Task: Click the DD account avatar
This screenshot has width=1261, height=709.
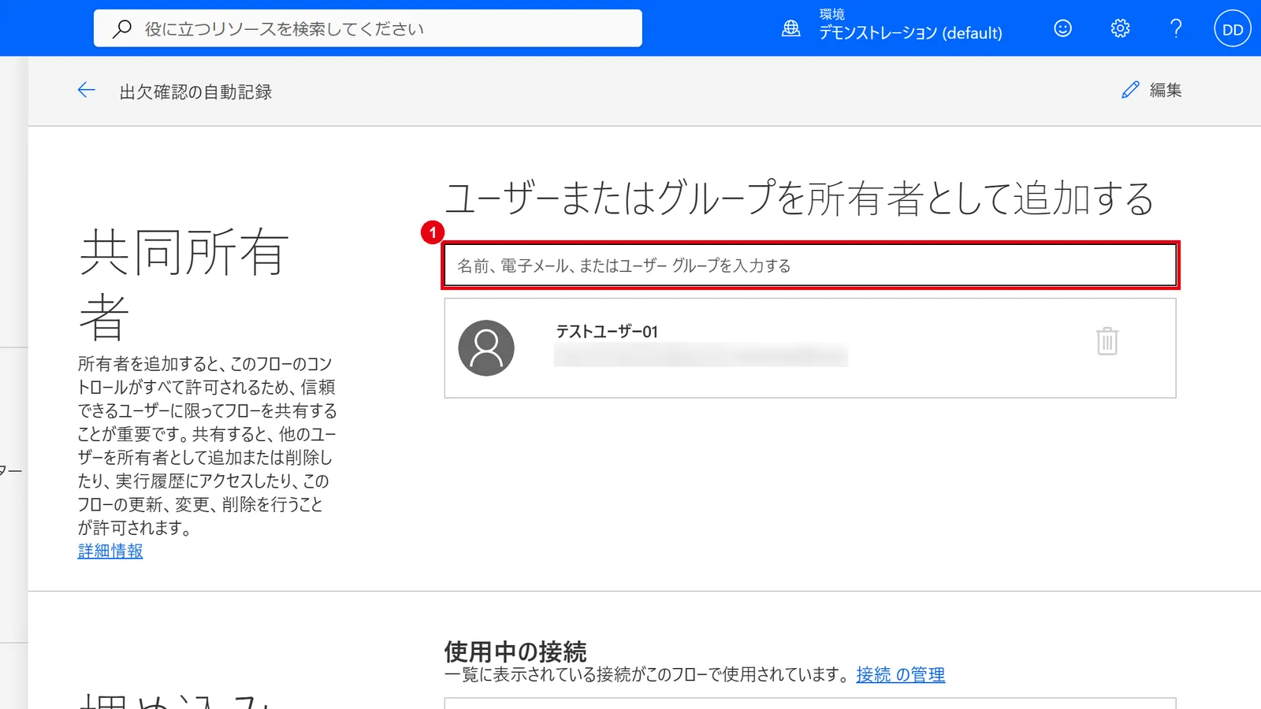Action: click(1233, 29)
